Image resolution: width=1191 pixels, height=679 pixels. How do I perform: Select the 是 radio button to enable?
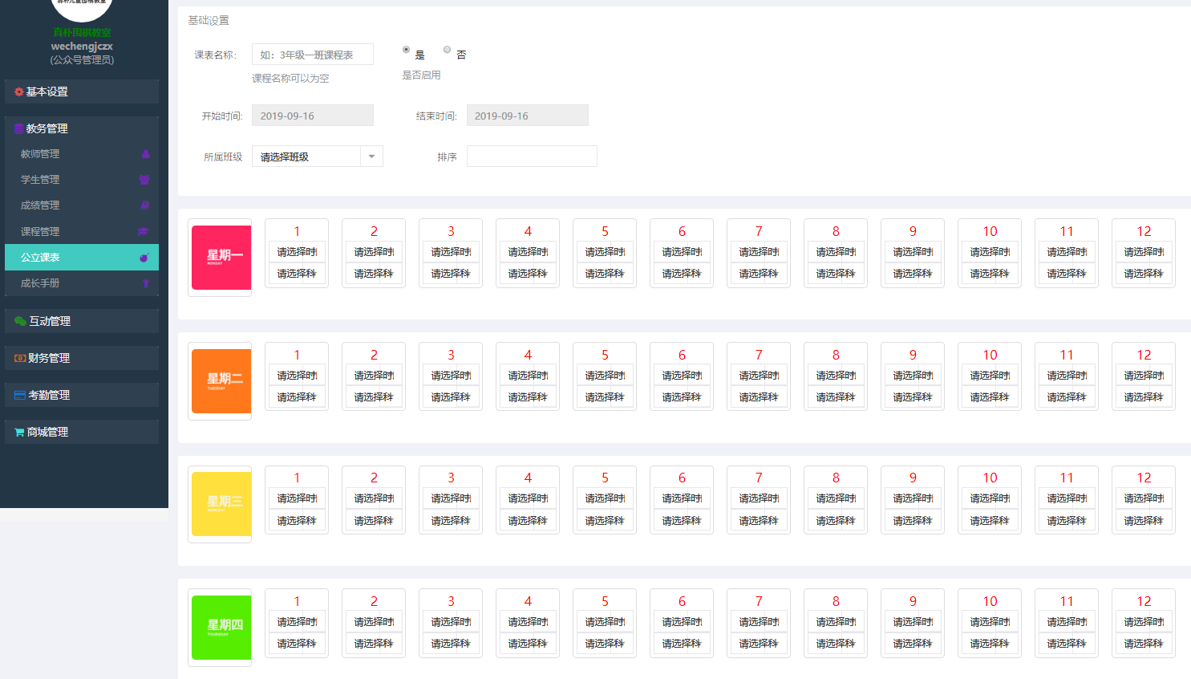(406, 50)
